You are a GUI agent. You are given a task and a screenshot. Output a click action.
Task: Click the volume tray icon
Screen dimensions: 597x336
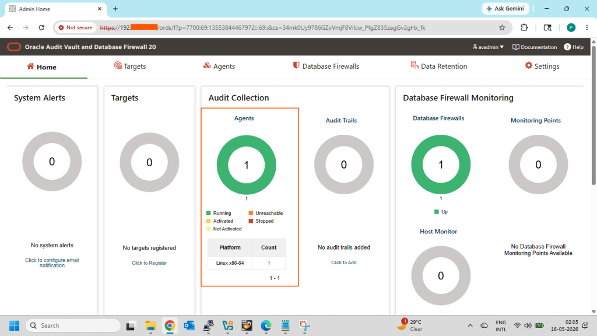[528, 325]
